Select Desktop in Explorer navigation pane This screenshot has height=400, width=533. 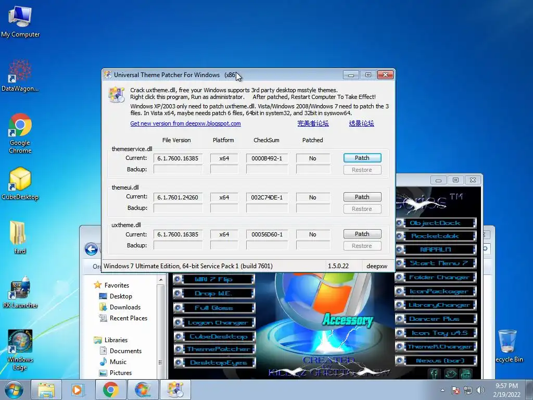click(116, 296)
